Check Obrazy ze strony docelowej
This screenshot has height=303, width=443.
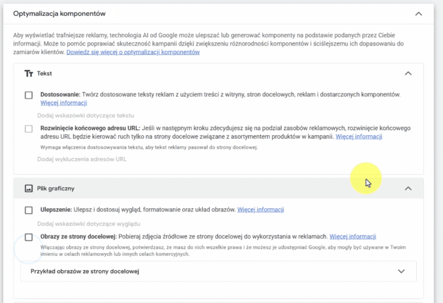tap(29, 237)
